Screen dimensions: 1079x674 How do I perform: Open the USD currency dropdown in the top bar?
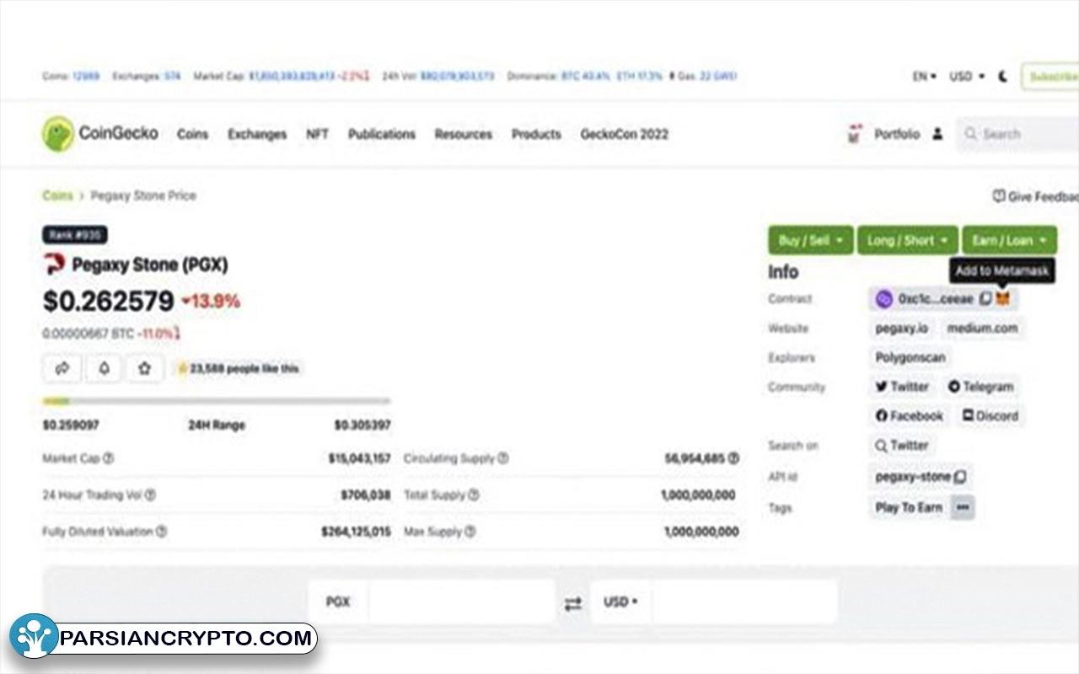967,76
